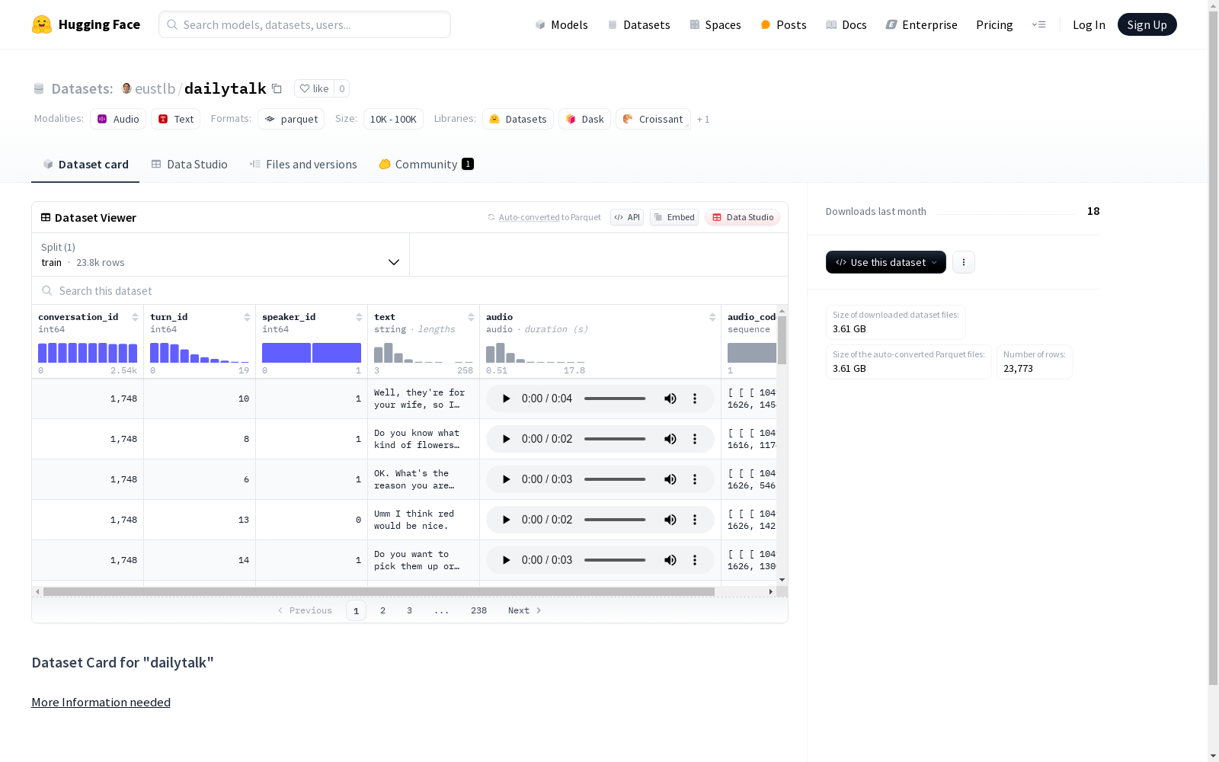Switch to the Data Studio tab
The width and height of the screenshot is (1219, 762).
click(189, 164)
